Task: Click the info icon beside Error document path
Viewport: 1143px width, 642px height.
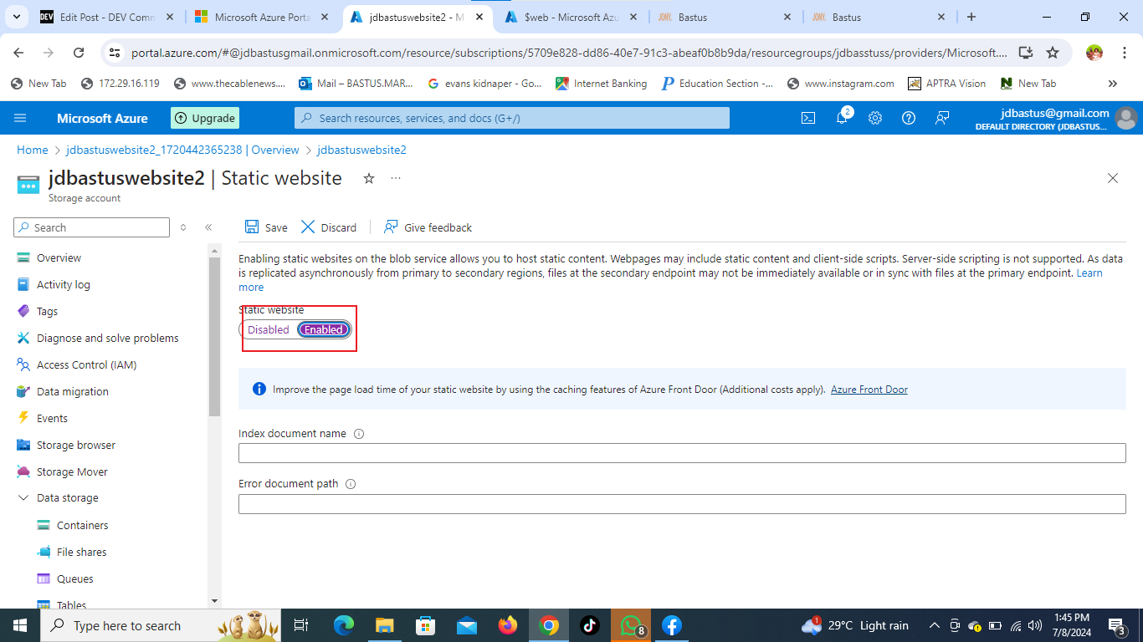Action: (x=351, y=484)
